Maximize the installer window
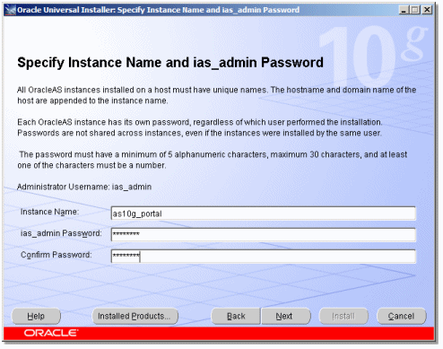Image resolution: width=443 pixels, height=349 pixels. 415,10
